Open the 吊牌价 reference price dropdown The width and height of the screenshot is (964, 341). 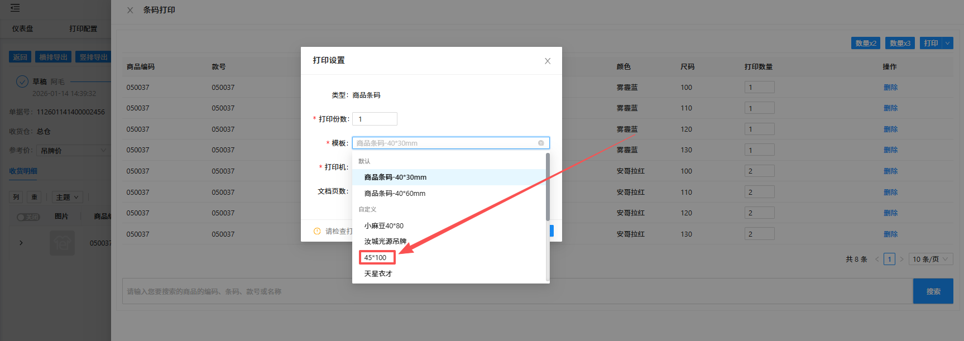click(73, 151)
